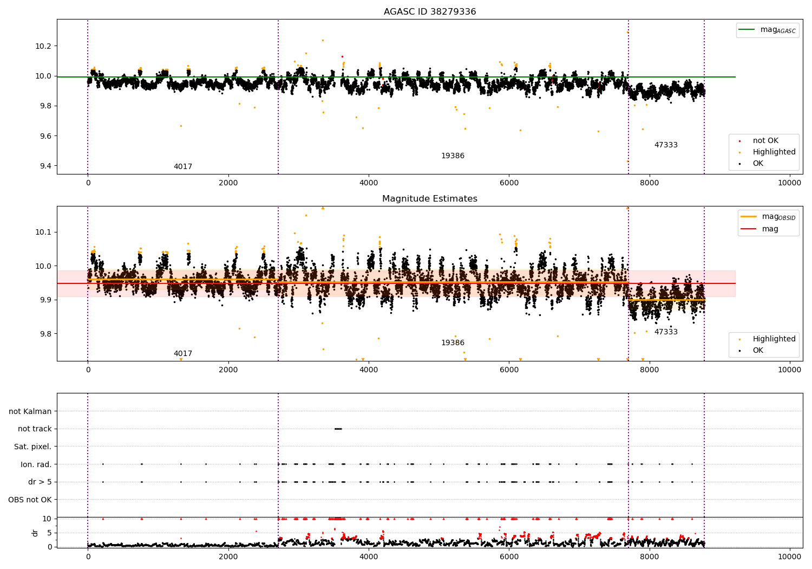The image size is (812, 569).
Task: Click orange Highlighted marker in Magnitude Estimates legend
Action: coord(740,339)
